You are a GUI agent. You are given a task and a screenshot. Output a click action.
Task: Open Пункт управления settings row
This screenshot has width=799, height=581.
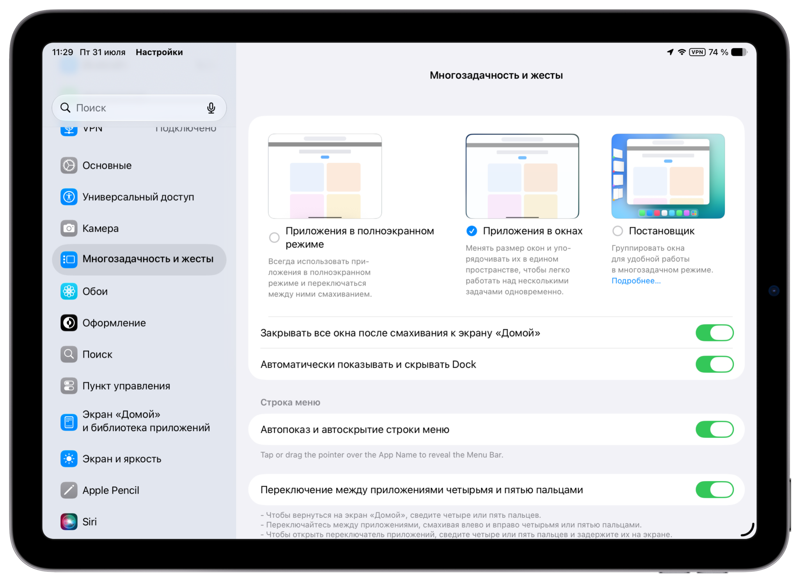[x=139, y=386]
